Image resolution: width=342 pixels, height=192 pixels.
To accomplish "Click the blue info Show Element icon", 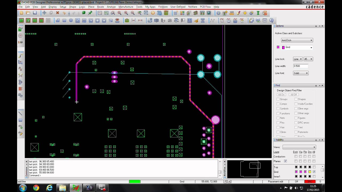I will [218, 13].
